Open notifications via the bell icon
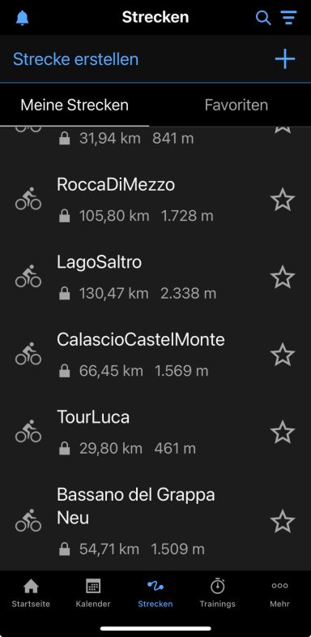This screenshot has width=311, height=637. 23,18
